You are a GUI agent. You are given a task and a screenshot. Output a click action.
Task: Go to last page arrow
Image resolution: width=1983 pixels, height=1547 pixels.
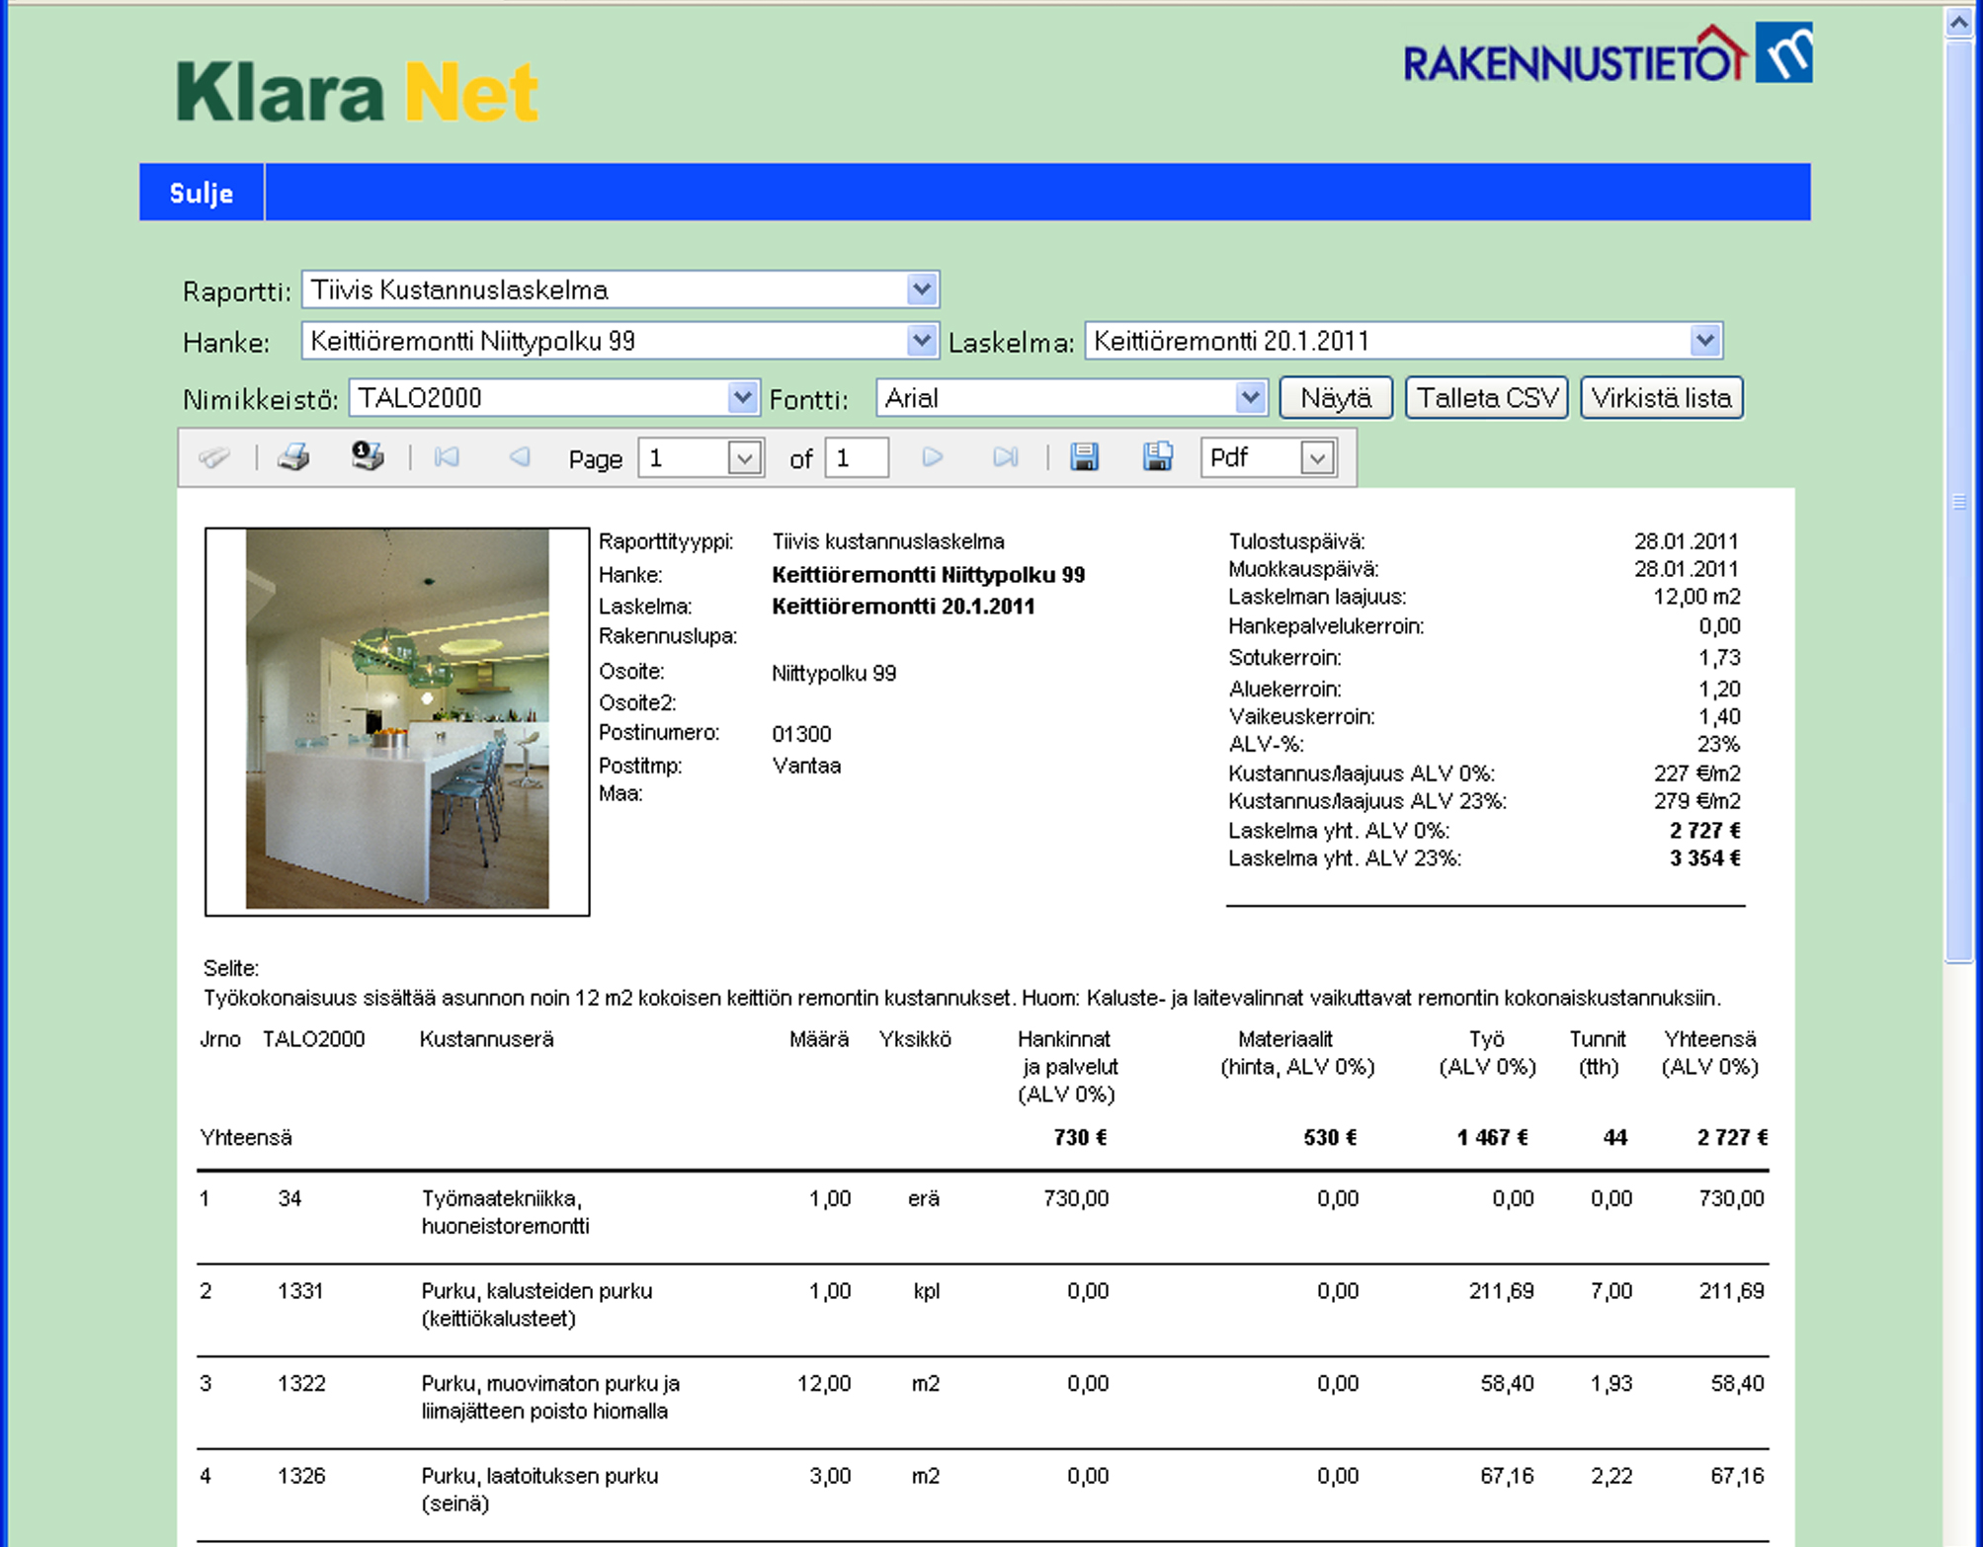tap(1005, 457)
